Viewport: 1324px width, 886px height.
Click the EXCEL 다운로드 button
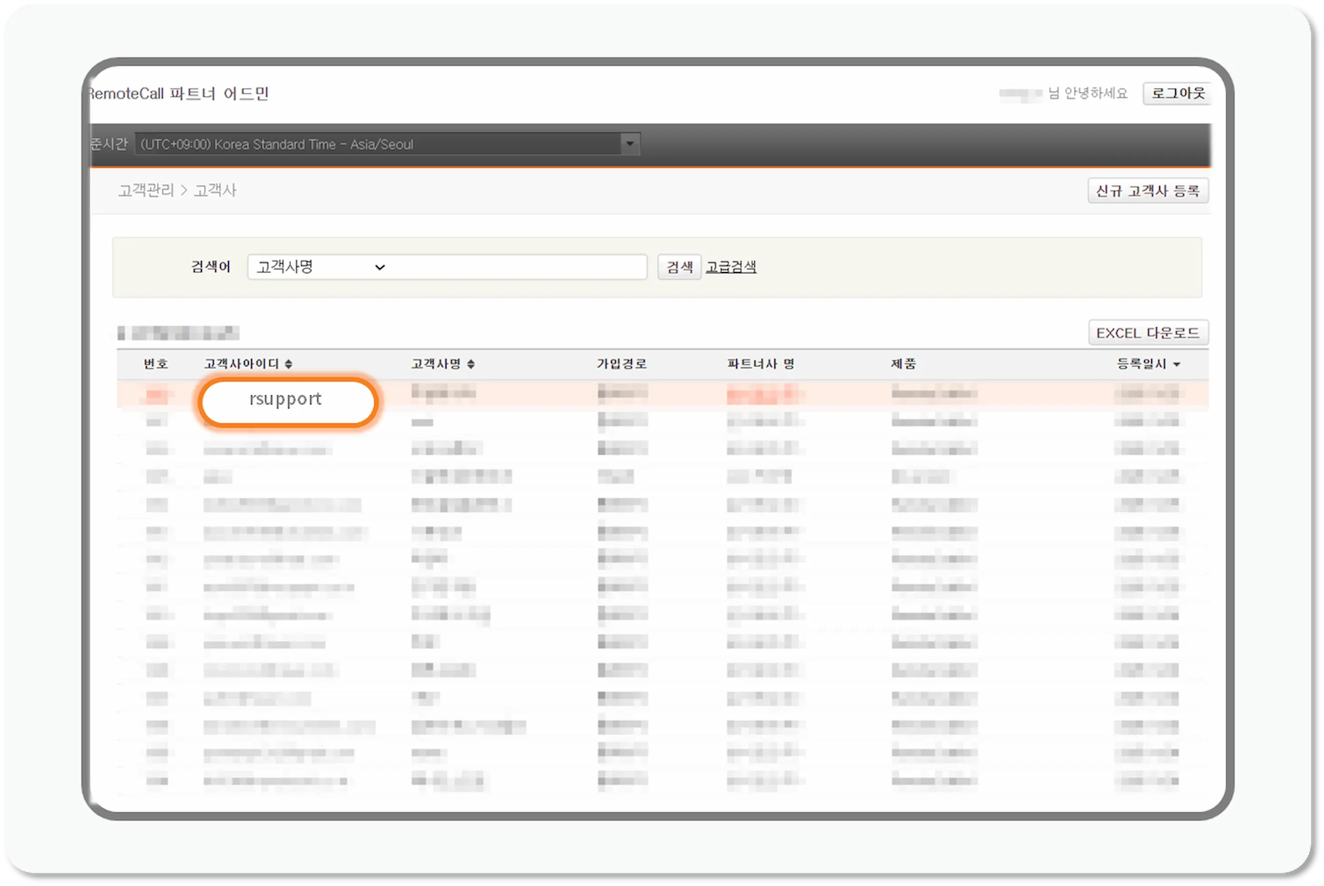coord(1149,332)
